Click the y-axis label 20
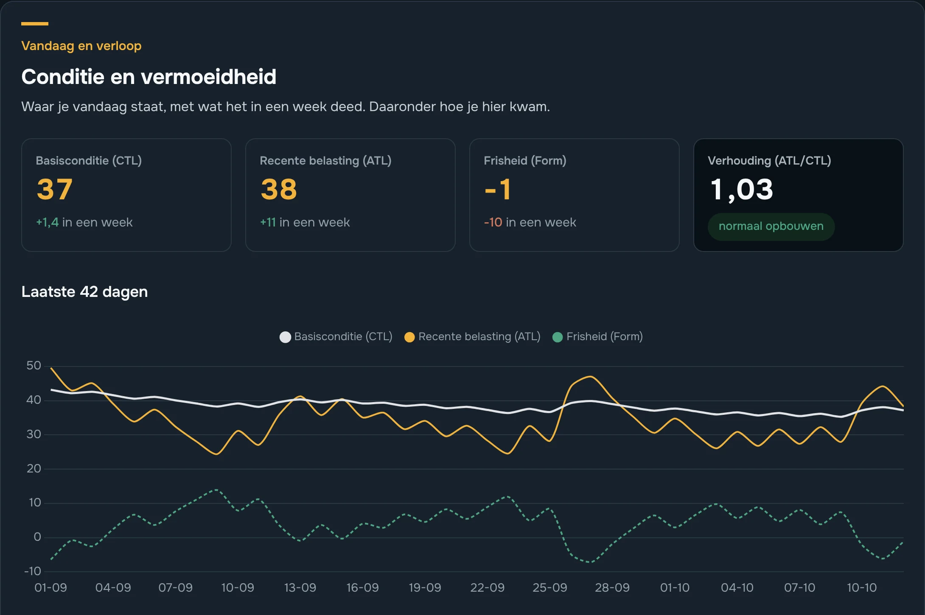925x615 pixels. tap(34, 469)
